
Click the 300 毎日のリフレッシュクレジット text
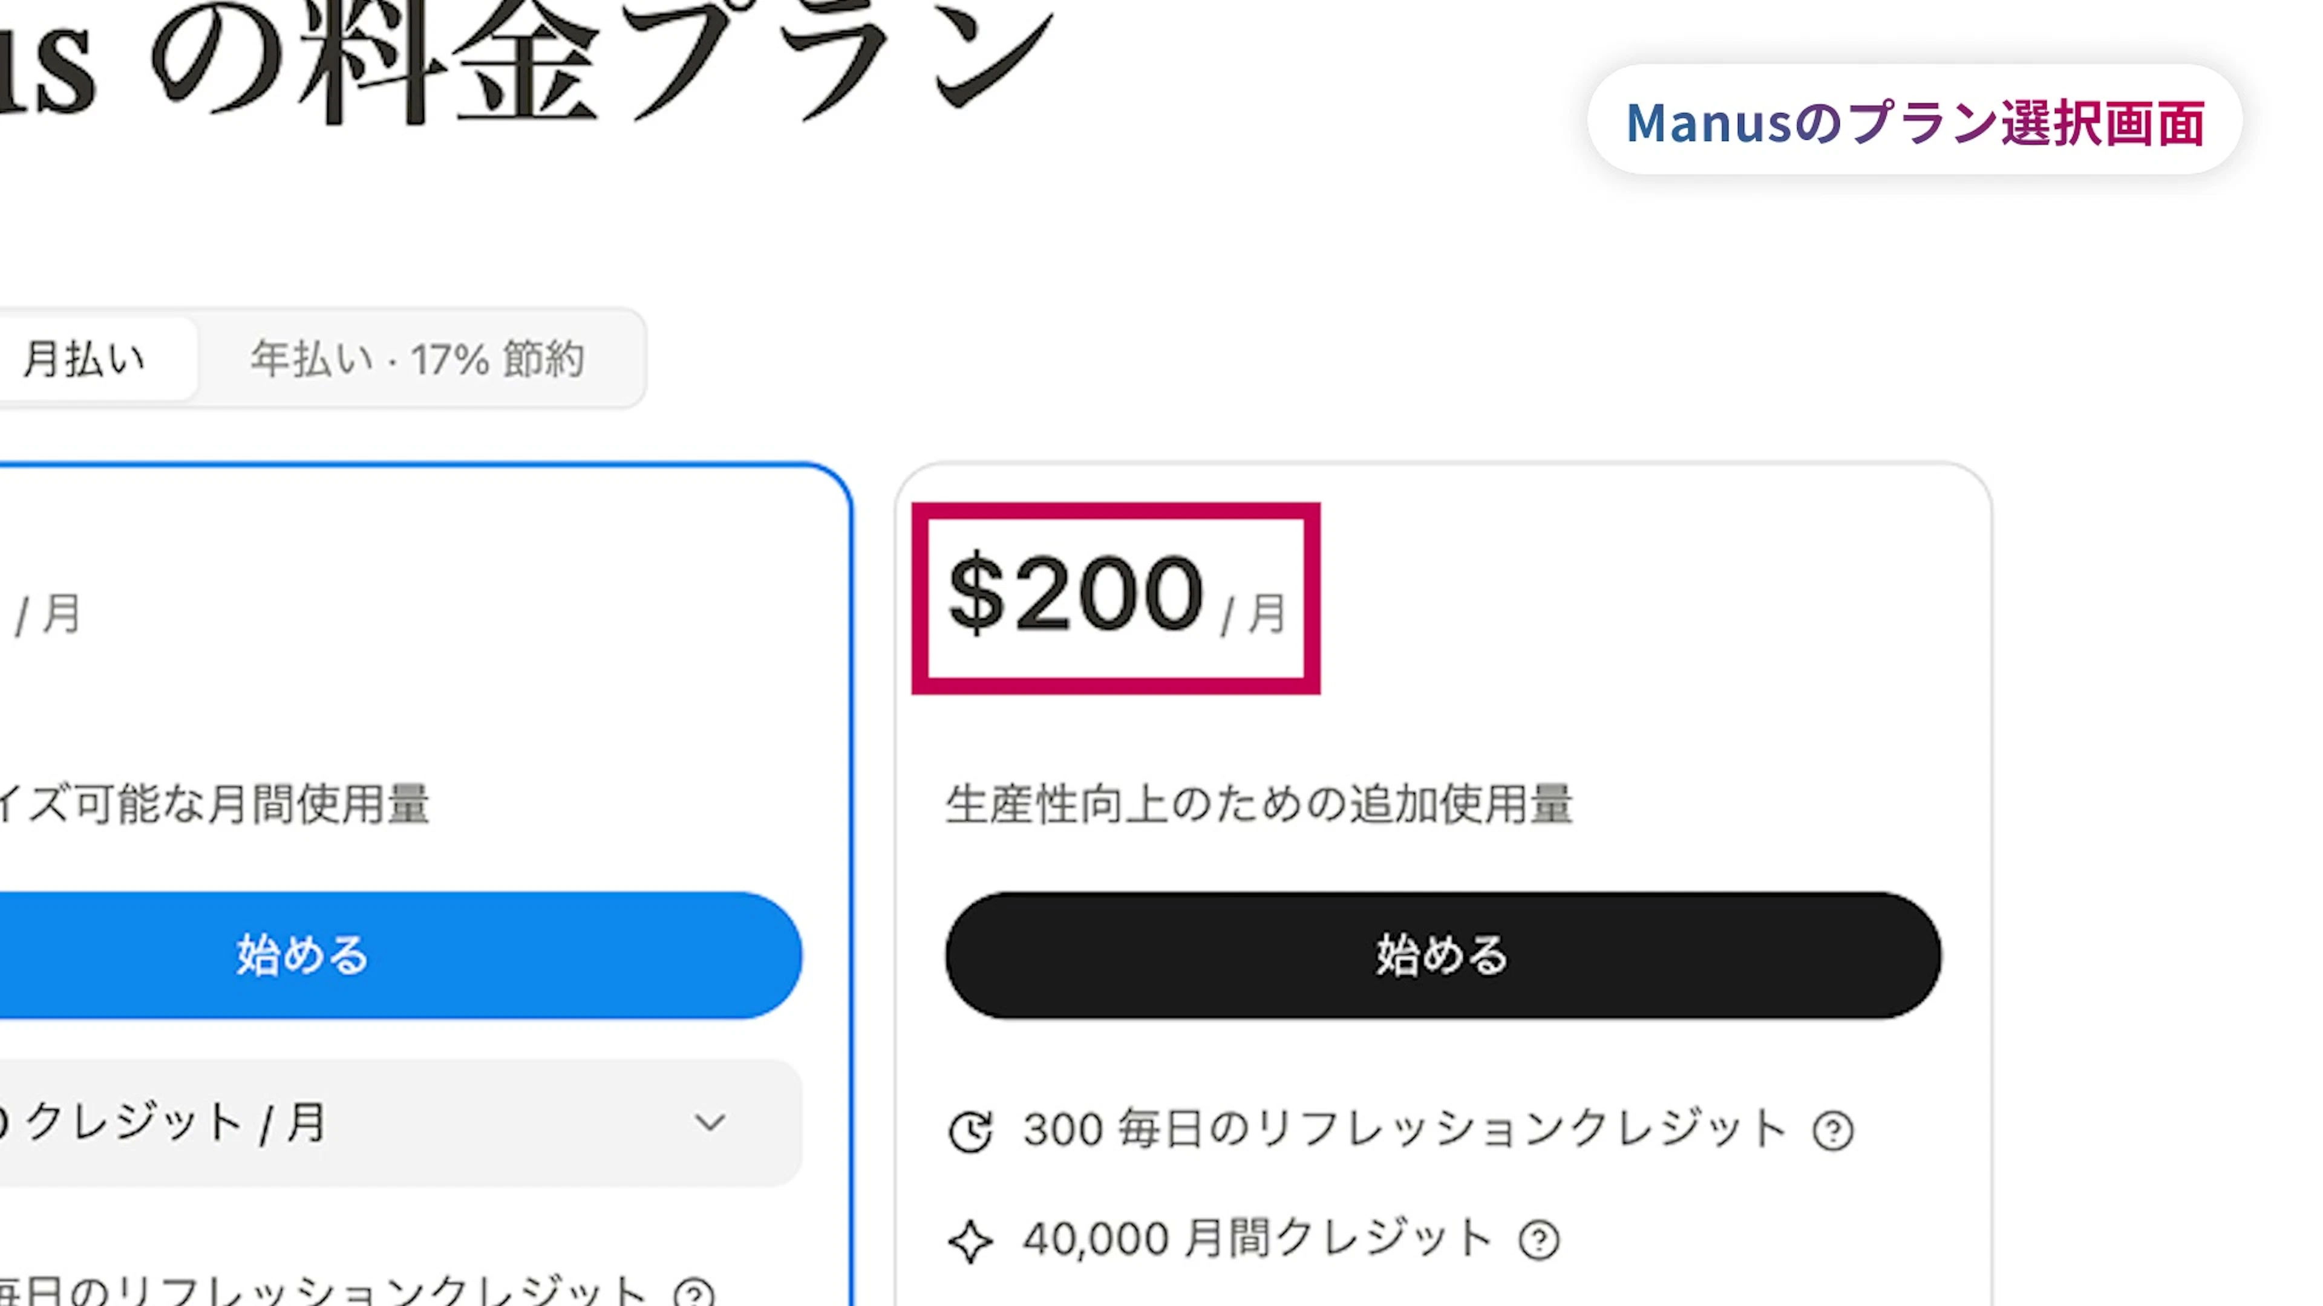pos(1404,1129)
